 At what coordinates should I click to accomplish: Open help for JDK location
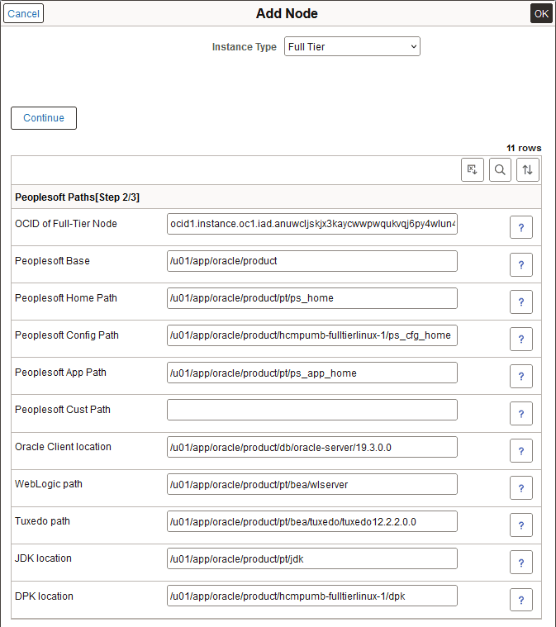tap(521, 563)
